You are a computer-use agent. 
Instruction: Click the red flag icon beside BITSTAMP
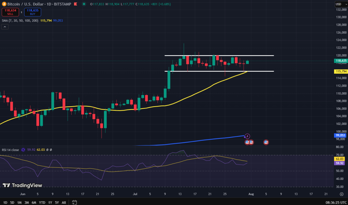pyautogui.click(x=75, y=4)
